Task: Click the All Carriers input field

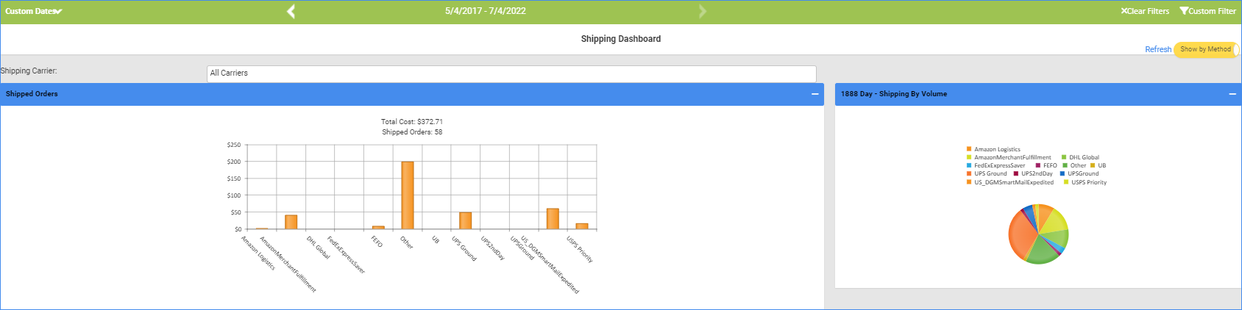Action: 511,73
